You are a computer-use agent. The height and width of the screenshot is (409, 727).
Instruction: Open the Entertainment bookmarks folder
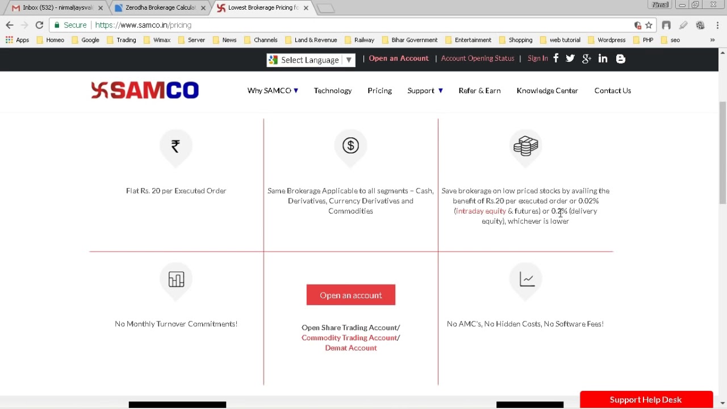[469, 40]
